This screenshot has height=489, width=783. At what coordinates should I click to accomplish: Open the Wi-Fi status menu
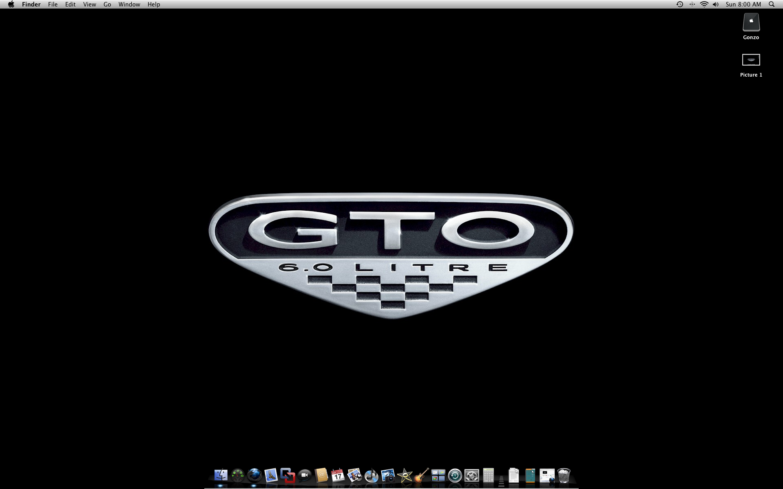pos(704,4)
